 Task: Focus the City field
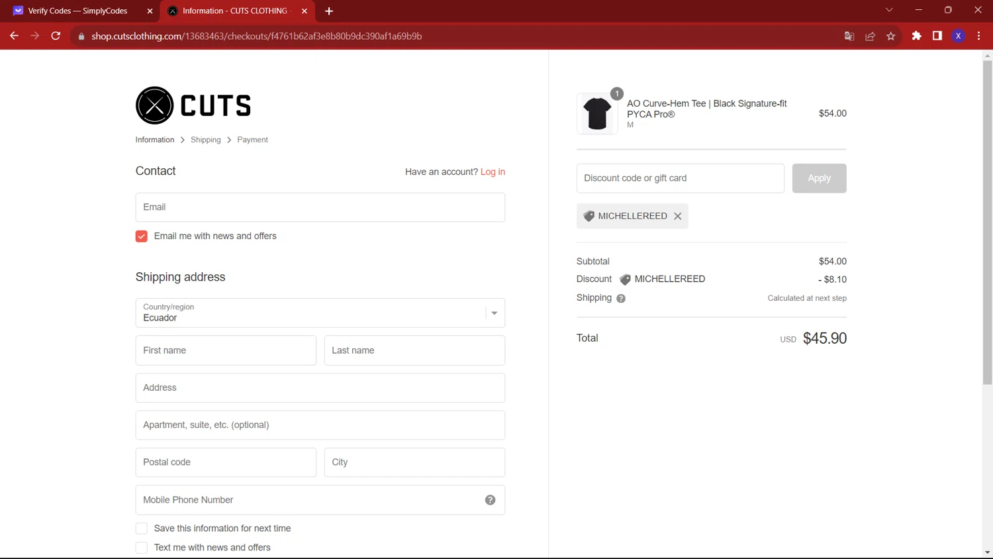(x=414, y=462)
